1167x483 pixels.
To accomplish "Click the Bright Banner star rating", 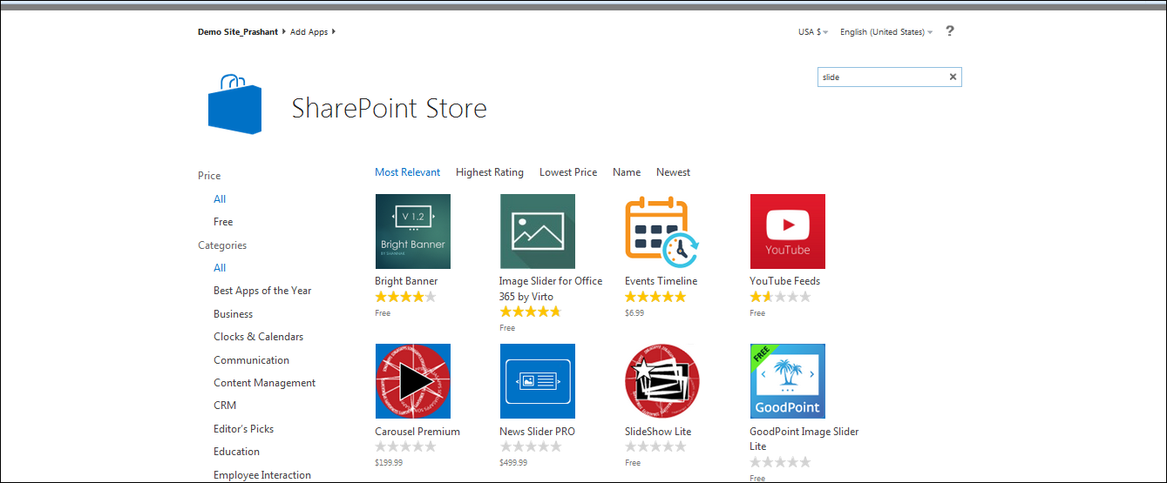I will [405, 297].
